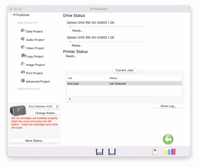Start a Copy Project via its icon
This screenshot has width=198, height=166.
(23, 56)
